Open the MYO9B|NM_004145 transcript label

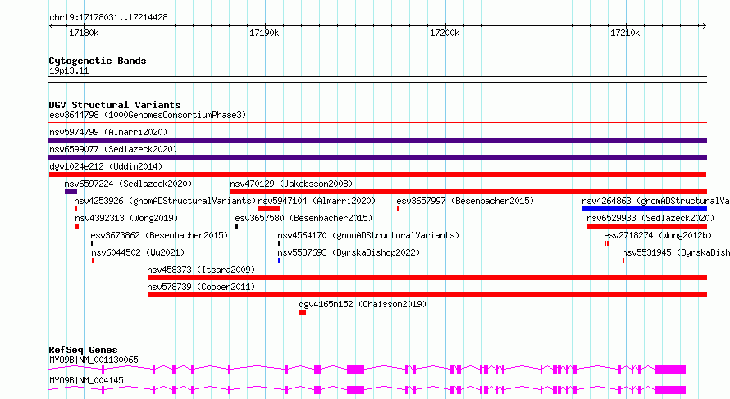[86, 380]
